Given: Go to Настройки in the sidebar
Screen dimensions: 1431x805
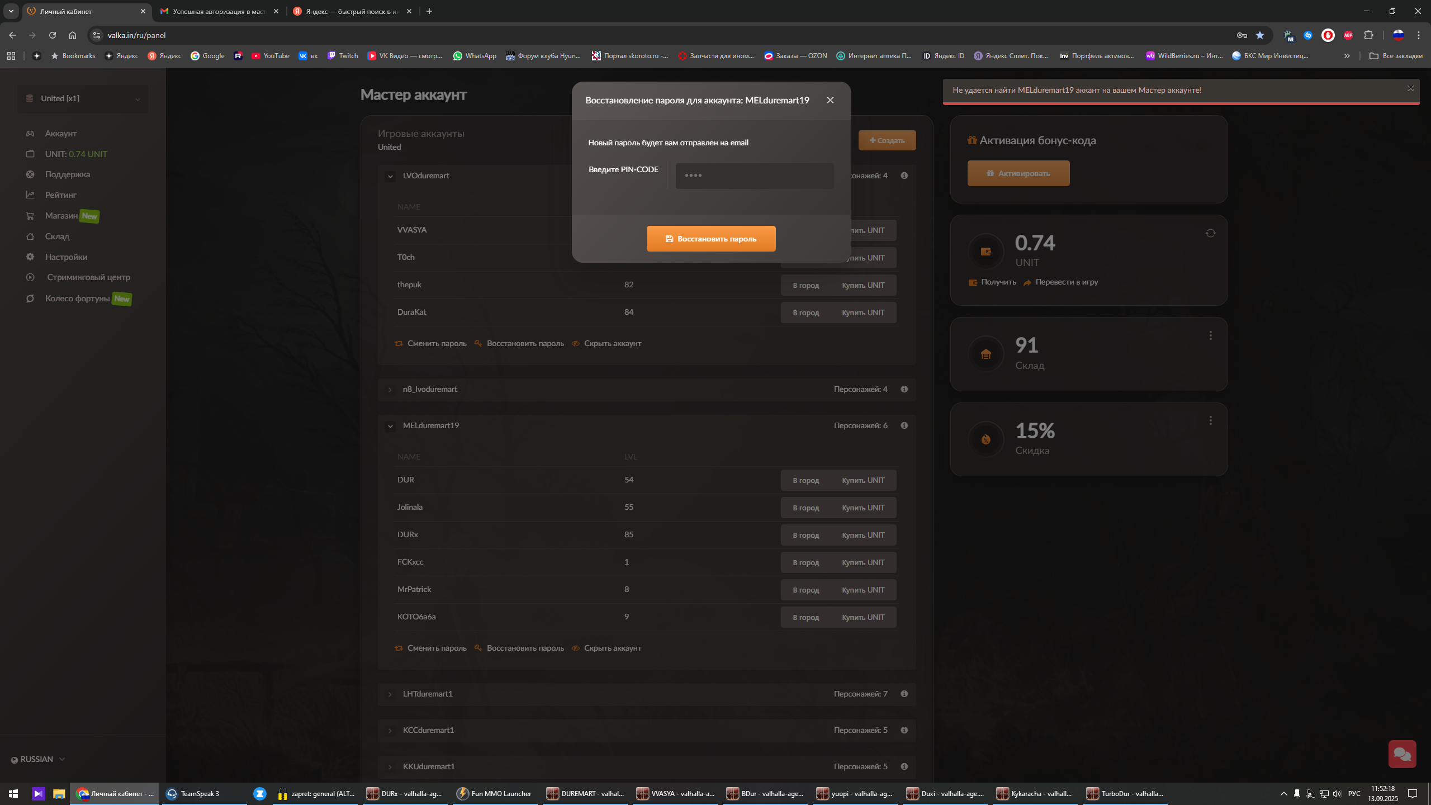Looking at the screenshot, I should (x=66, y=257).
